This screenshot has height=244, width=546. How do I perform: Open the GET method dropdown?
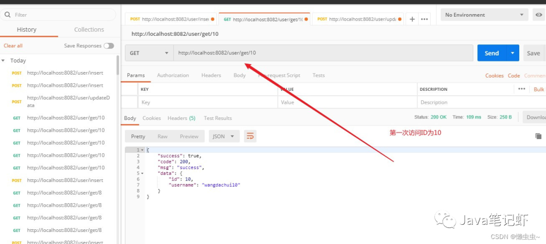pos(149,53)
